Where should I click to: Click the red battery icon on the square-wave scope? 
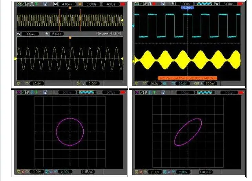241,4
